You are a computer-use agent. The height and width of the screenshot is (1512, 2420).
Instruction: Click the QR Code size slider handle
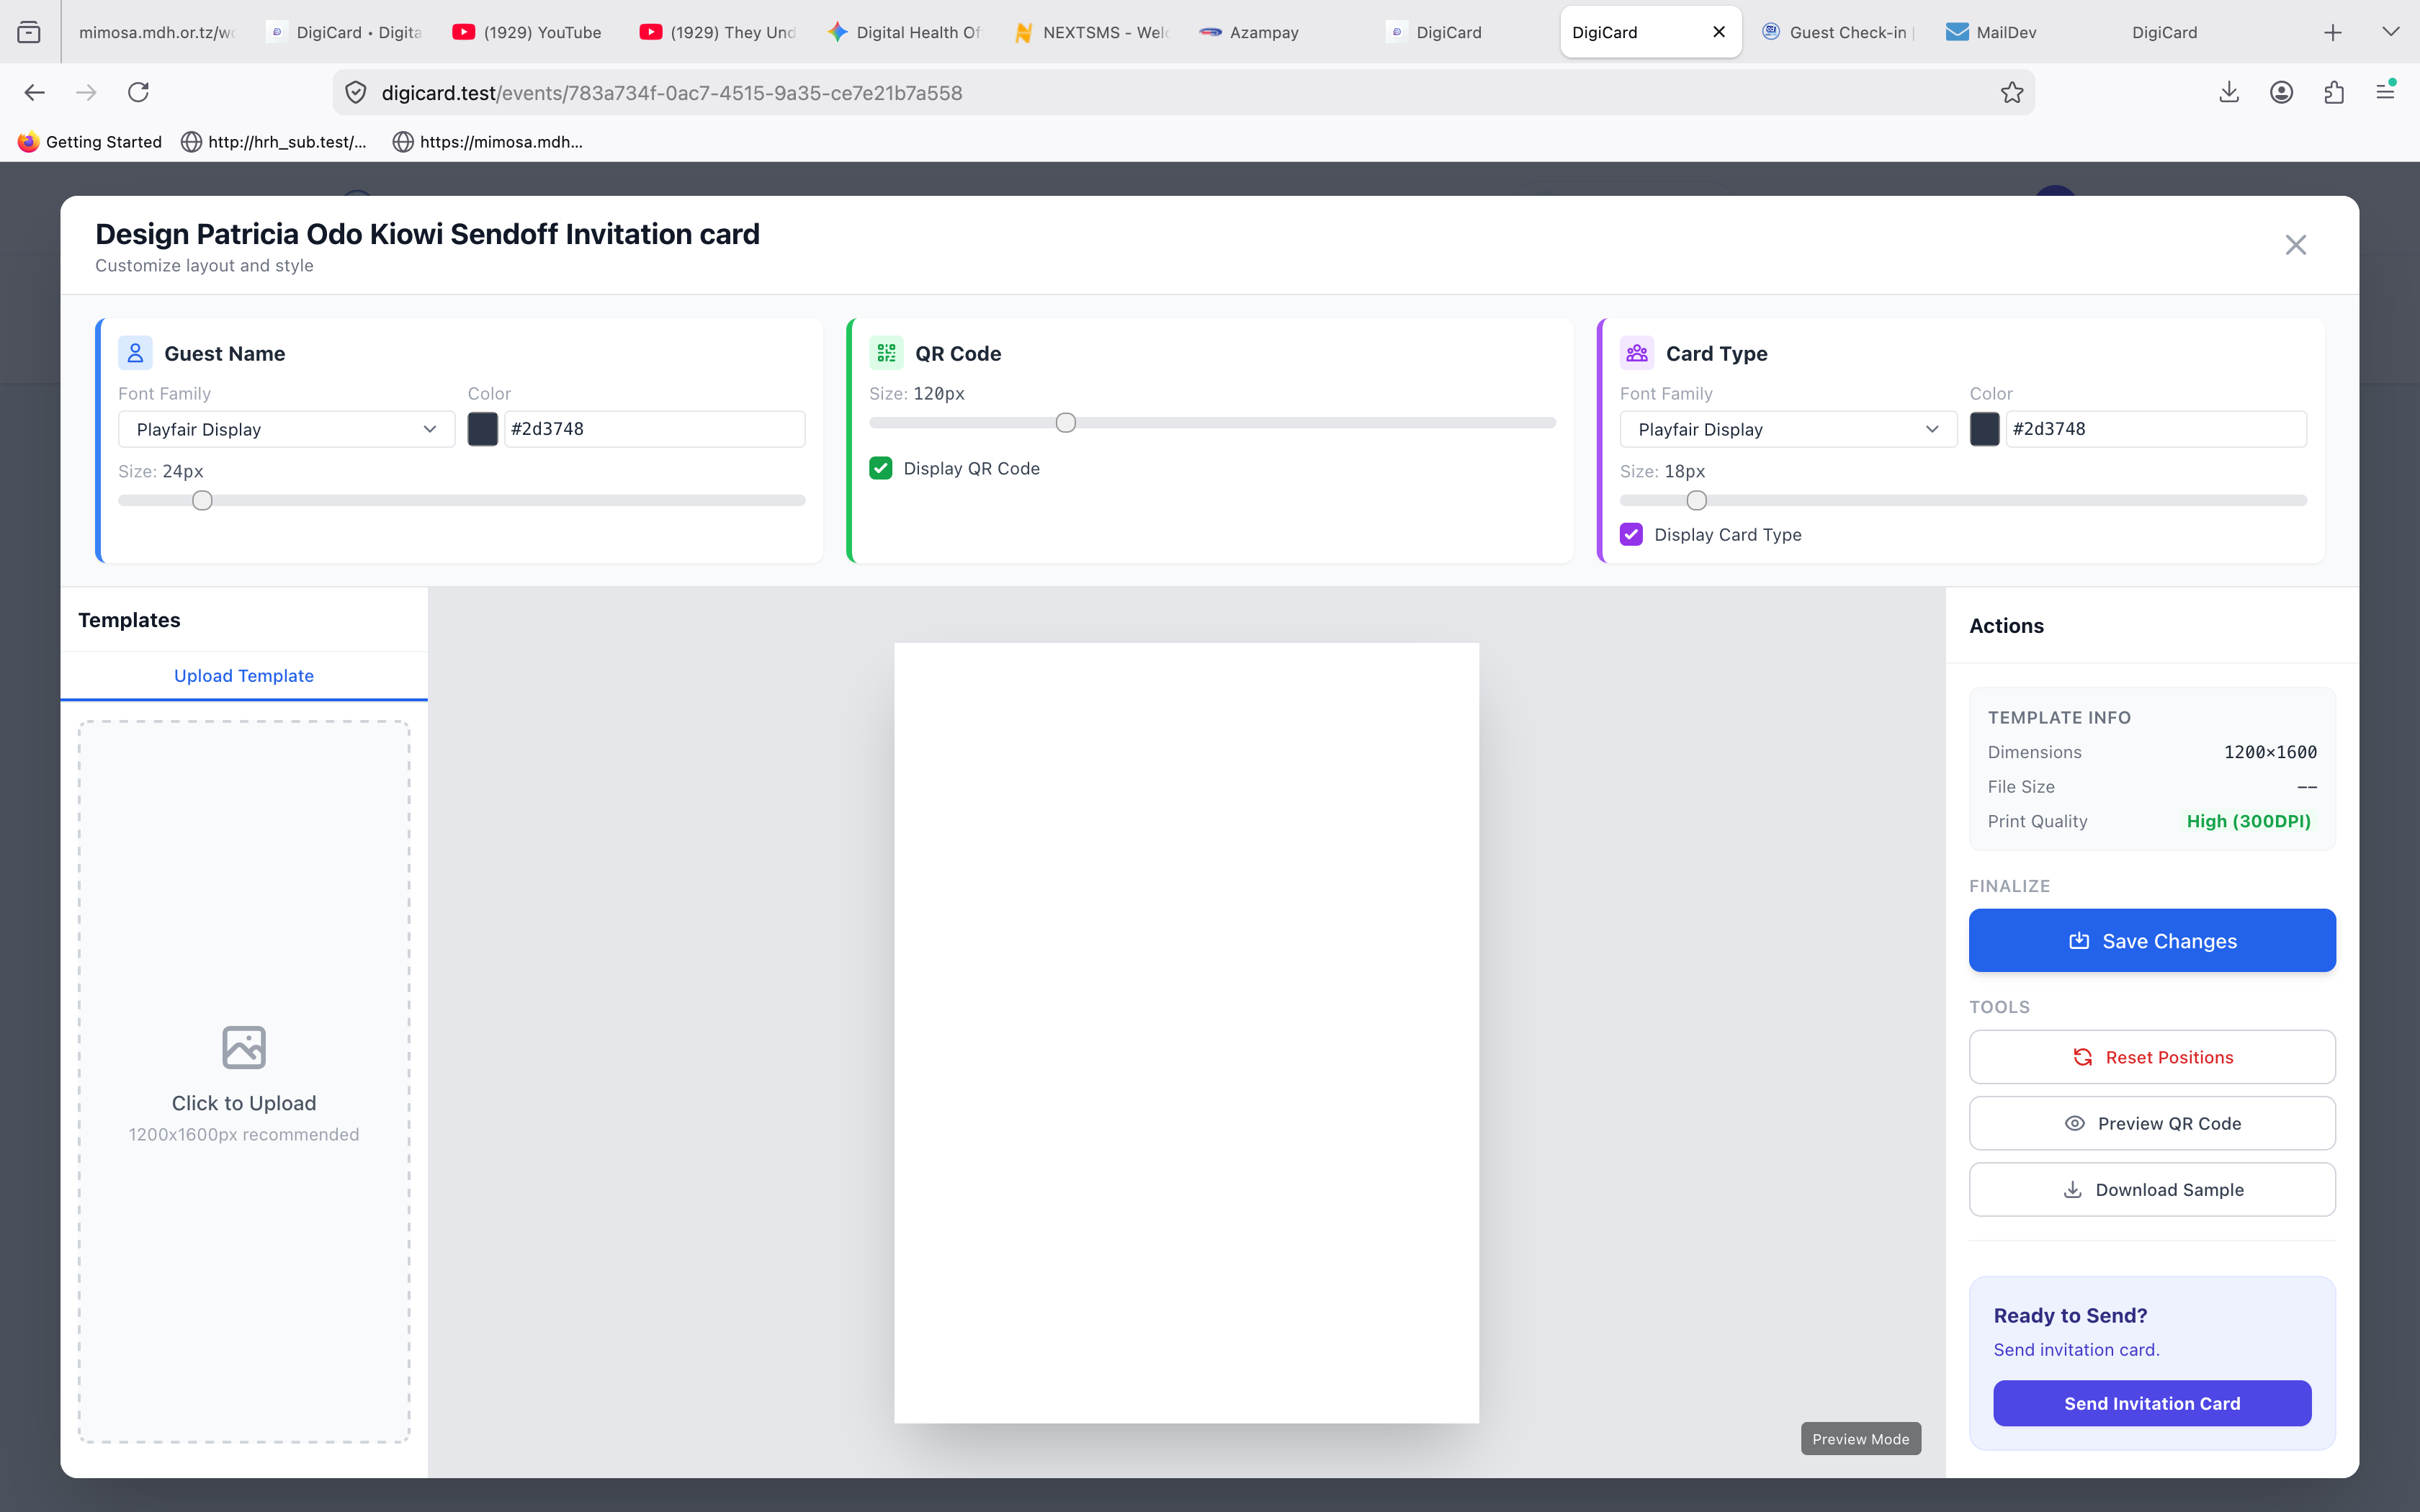point(1066,422)
